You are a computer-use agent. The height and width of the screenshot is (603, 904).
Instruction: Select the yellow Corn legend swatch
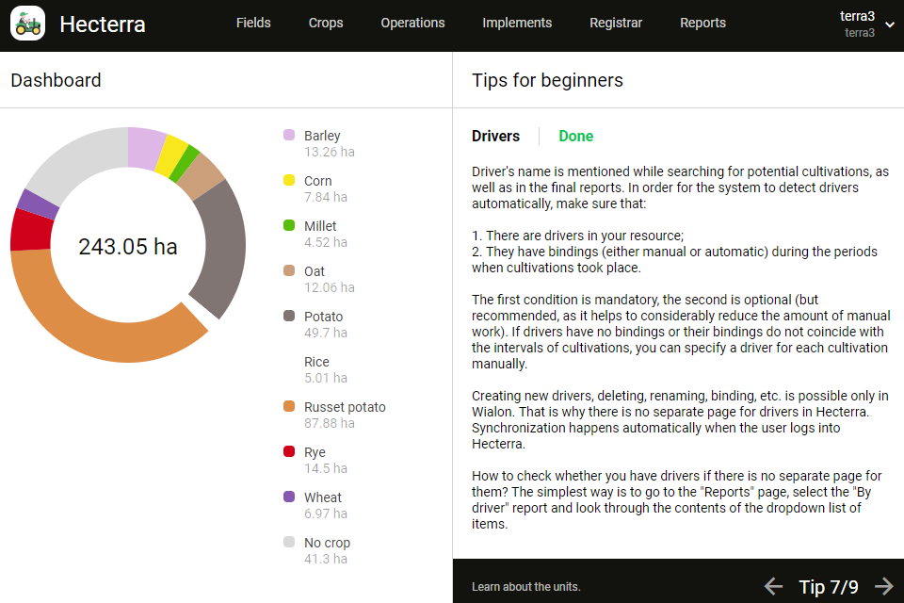coord(289,181)
